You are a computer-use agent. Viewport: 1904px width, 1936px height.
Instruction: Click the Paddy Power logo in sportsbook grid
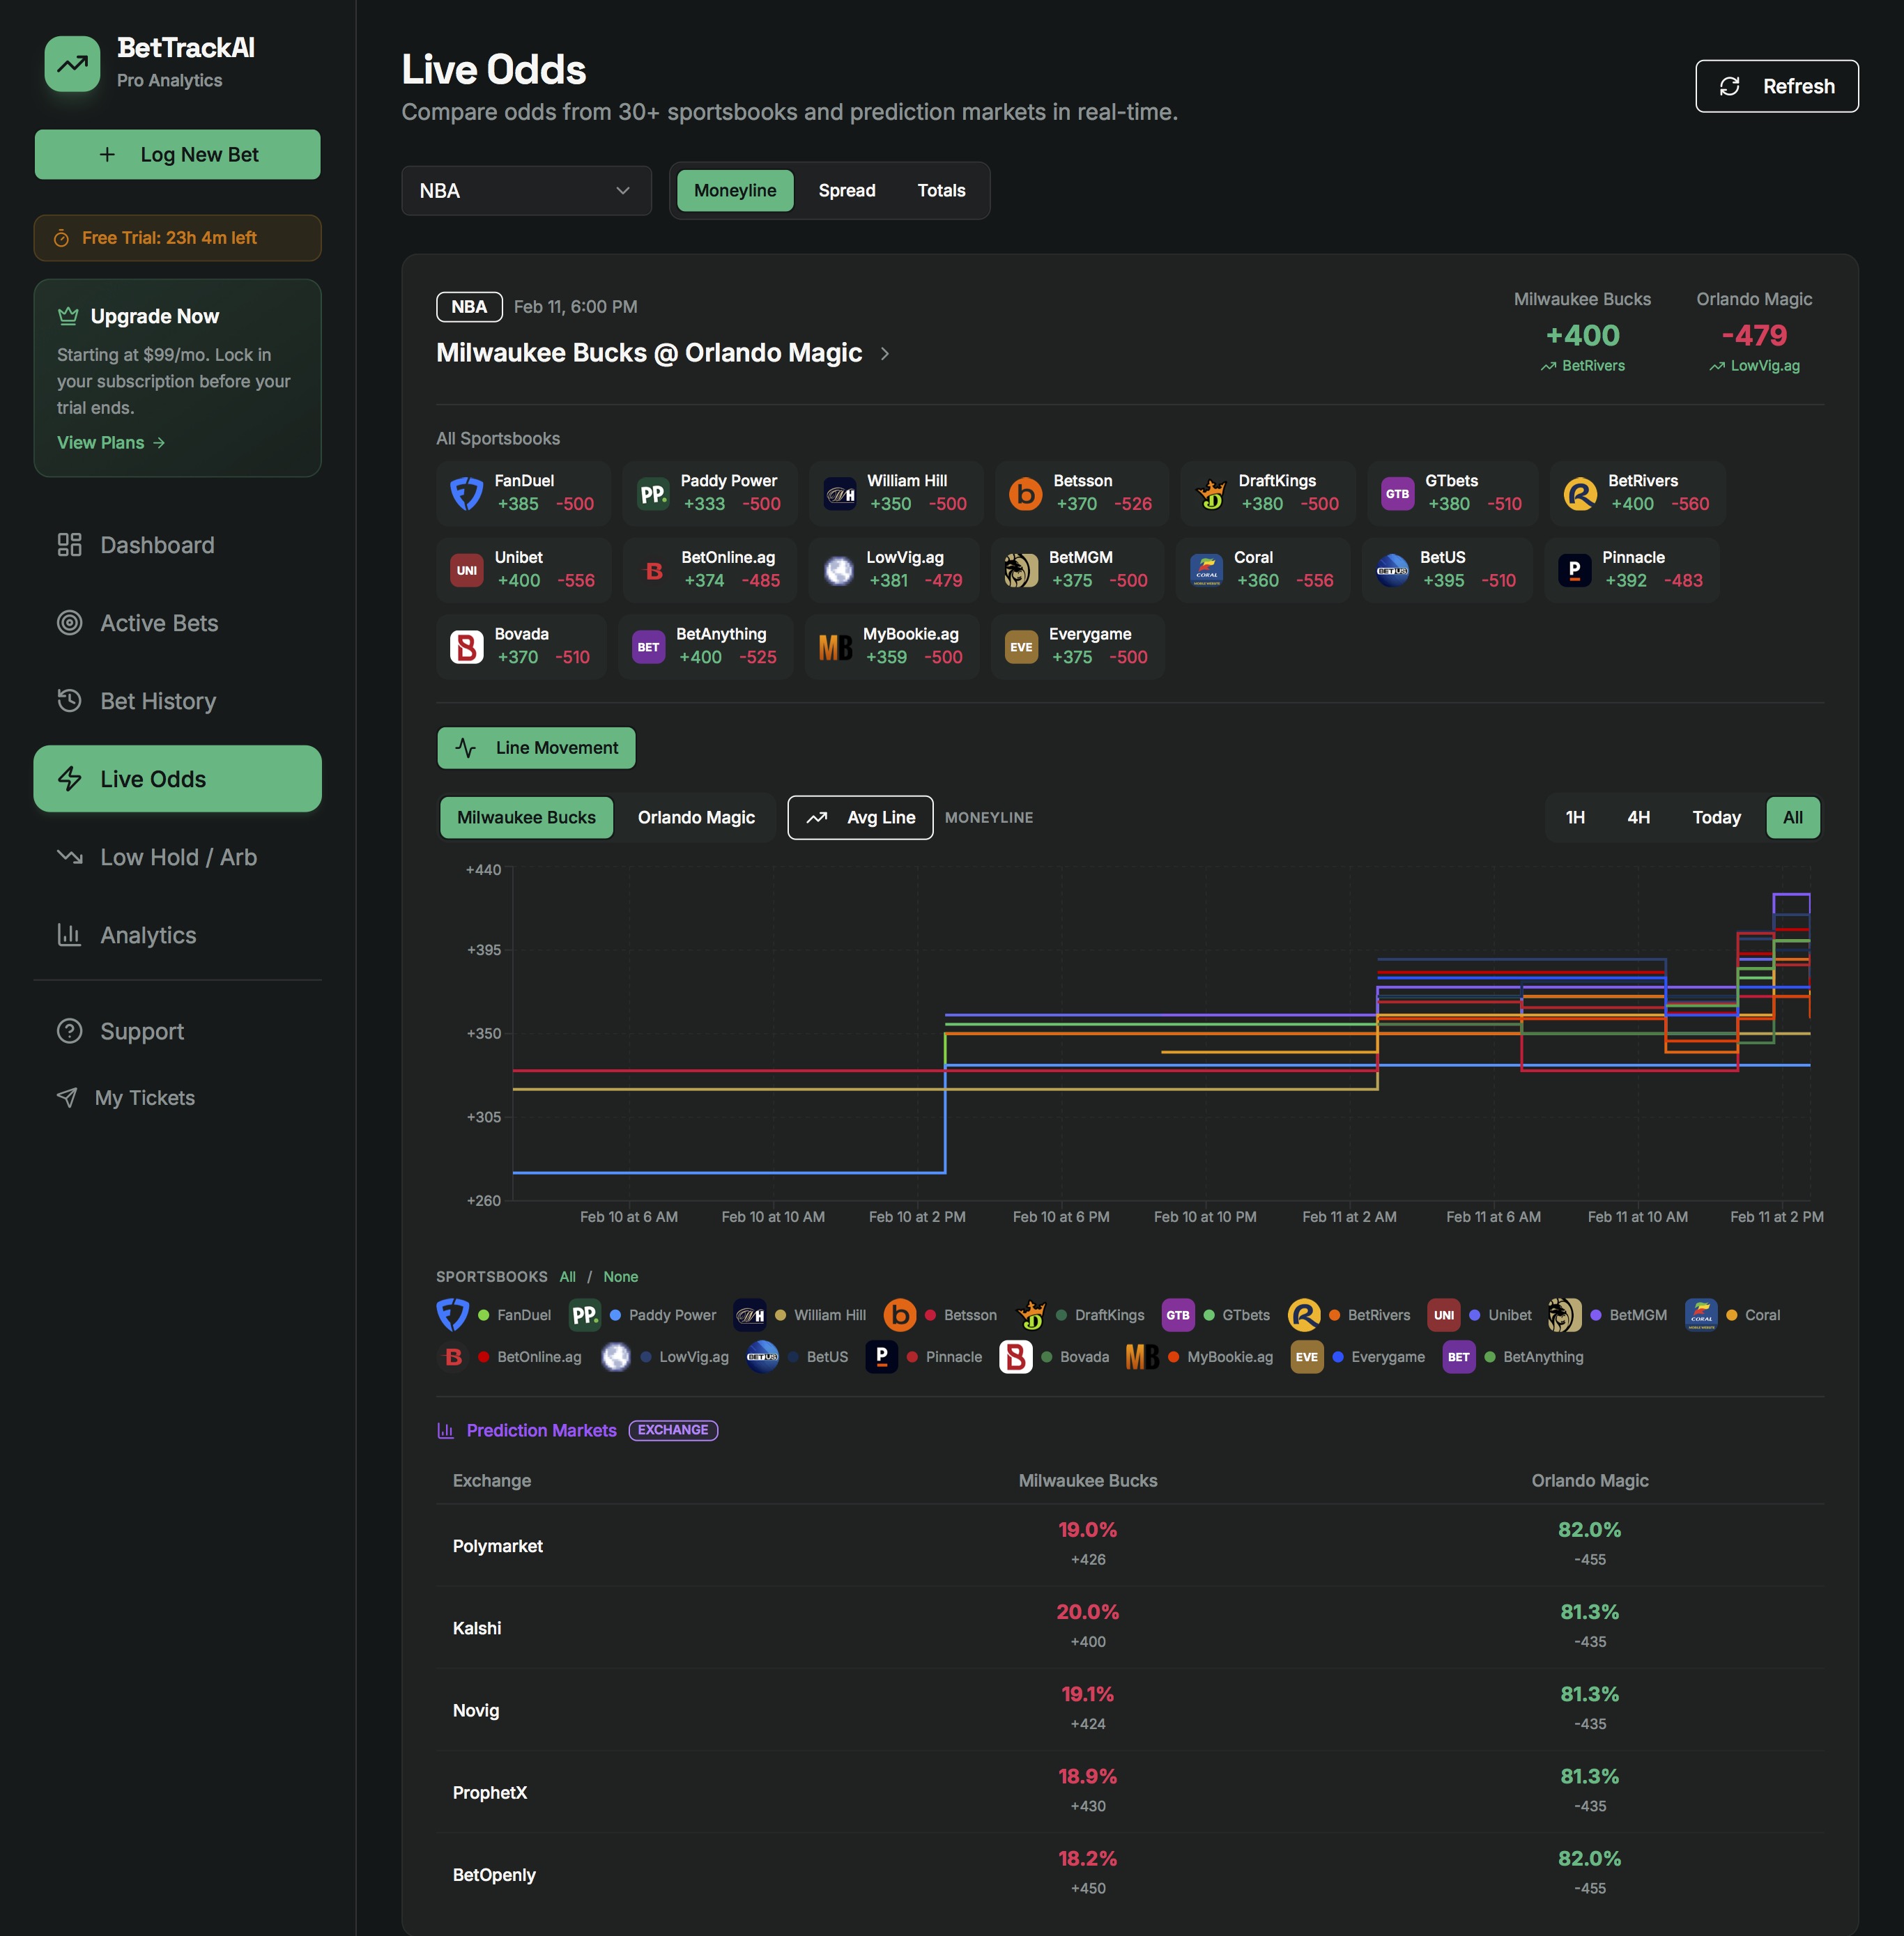(x=653, y=494)
